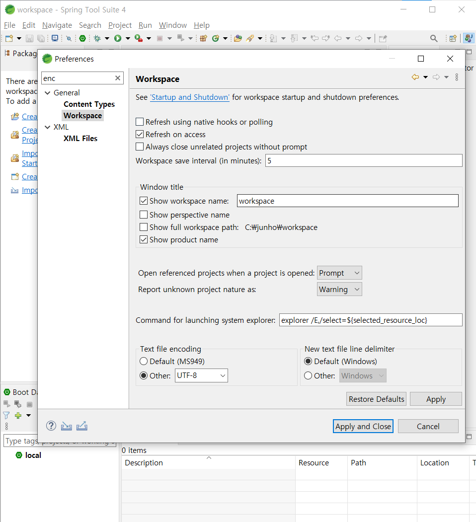The width and height of the screenshot is (476, 522).
Task: Click the workspace name text field
Action: click(348, 201)
